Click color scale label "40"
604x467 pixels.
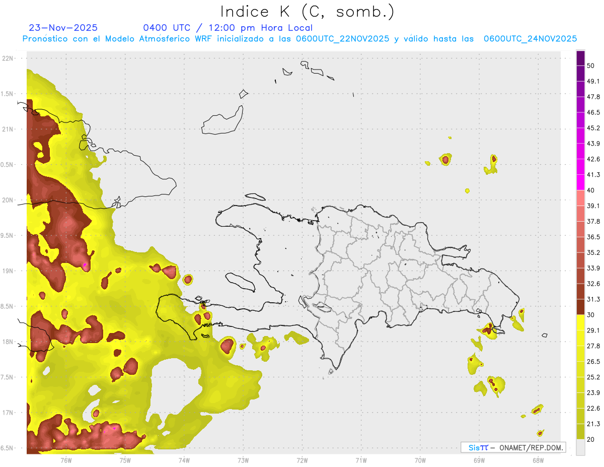pos(590,190)
